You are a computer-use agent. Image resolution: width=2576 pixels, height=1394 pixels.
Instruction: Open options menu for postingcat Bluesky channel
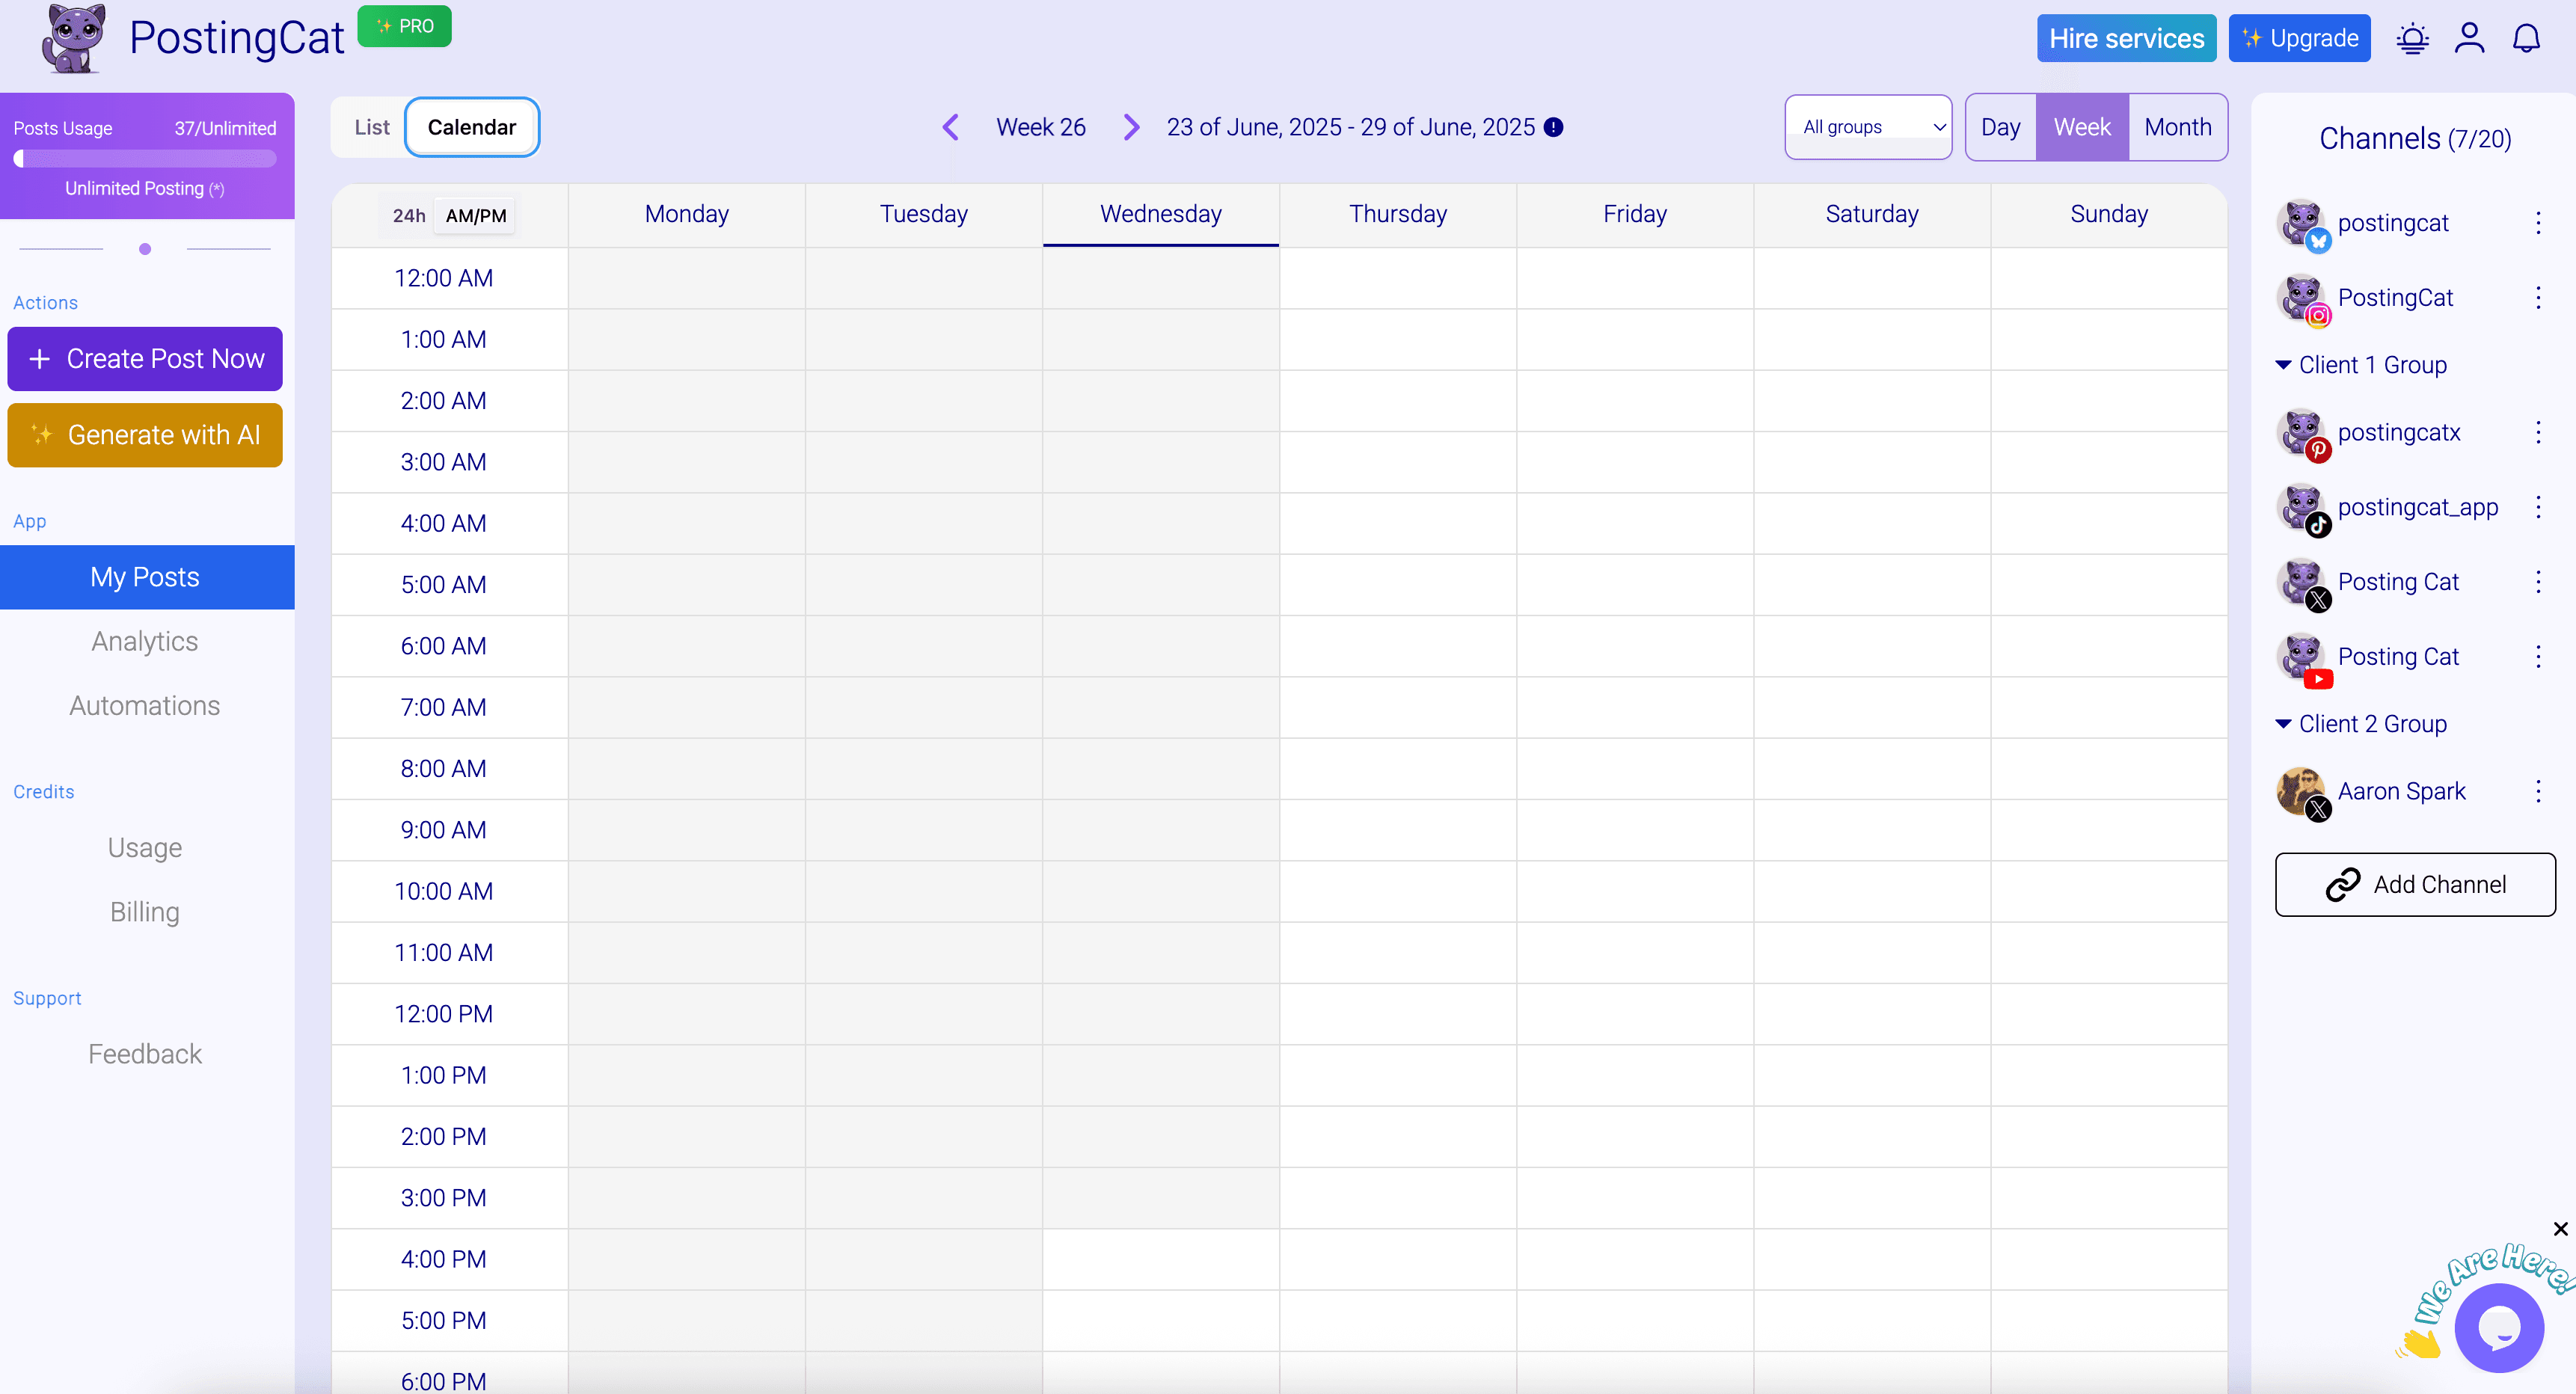pos(2538,223)
